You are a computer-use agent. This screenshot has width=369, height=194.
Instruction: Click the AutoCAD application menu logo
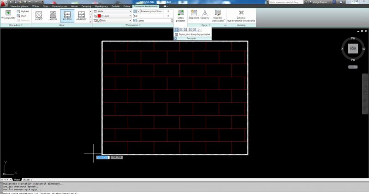pyautogui.click(x=4, y=3)
